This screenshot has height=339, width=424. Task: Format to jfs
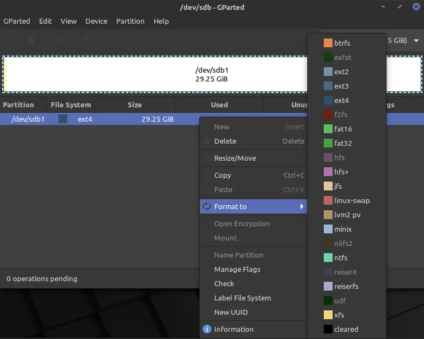[347, 186]
